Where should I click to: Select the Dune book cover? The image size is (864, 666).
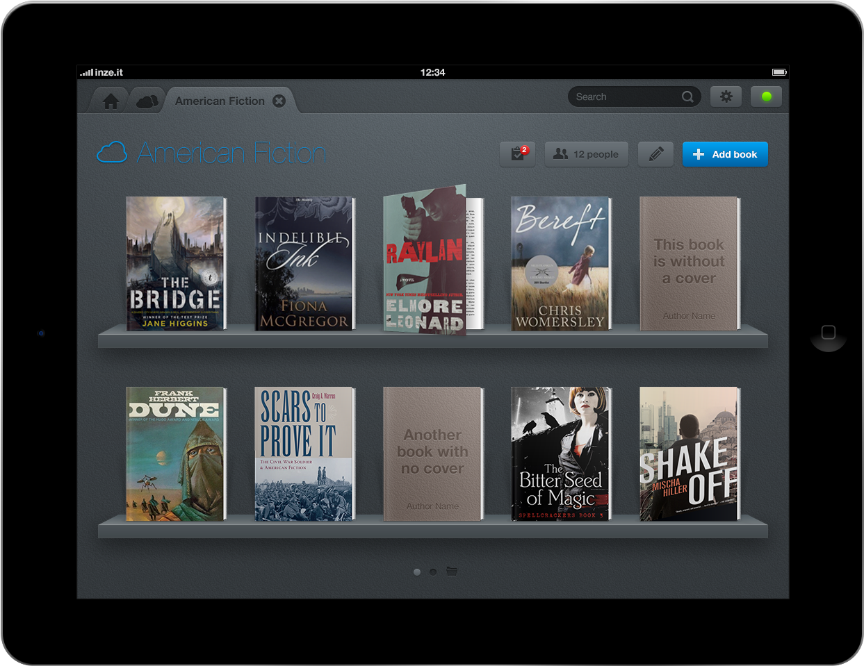(175, 453)
